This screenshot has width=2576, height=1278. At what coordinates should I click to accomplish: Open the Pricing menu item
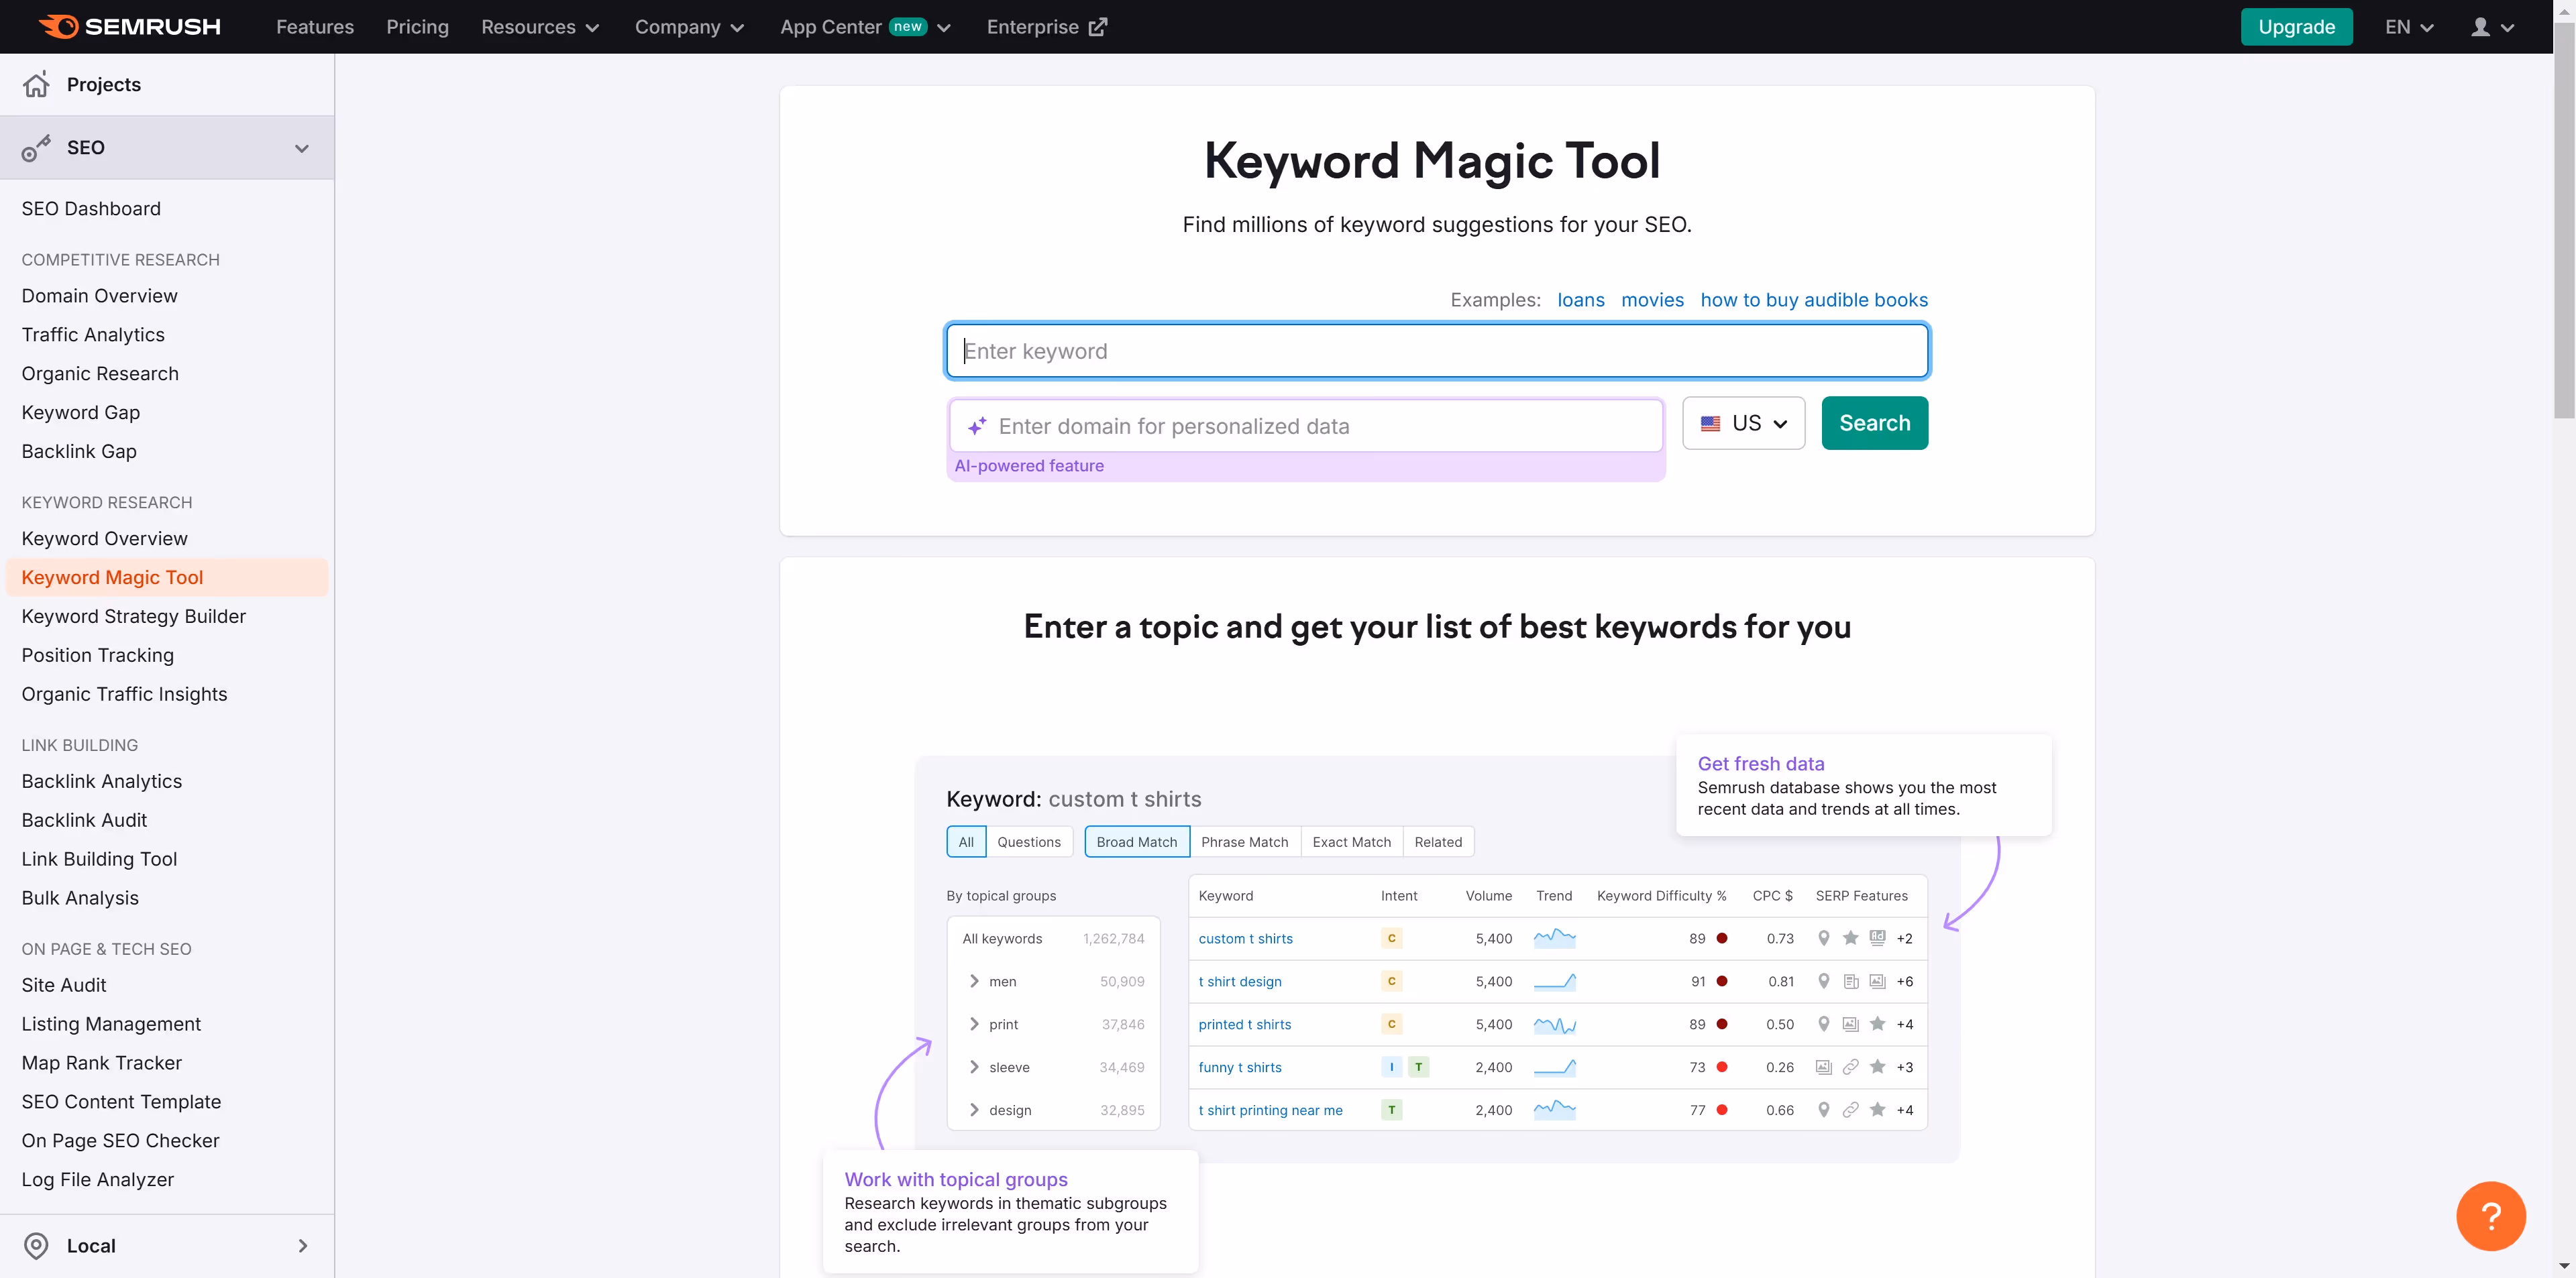click(x=417, y=27)
